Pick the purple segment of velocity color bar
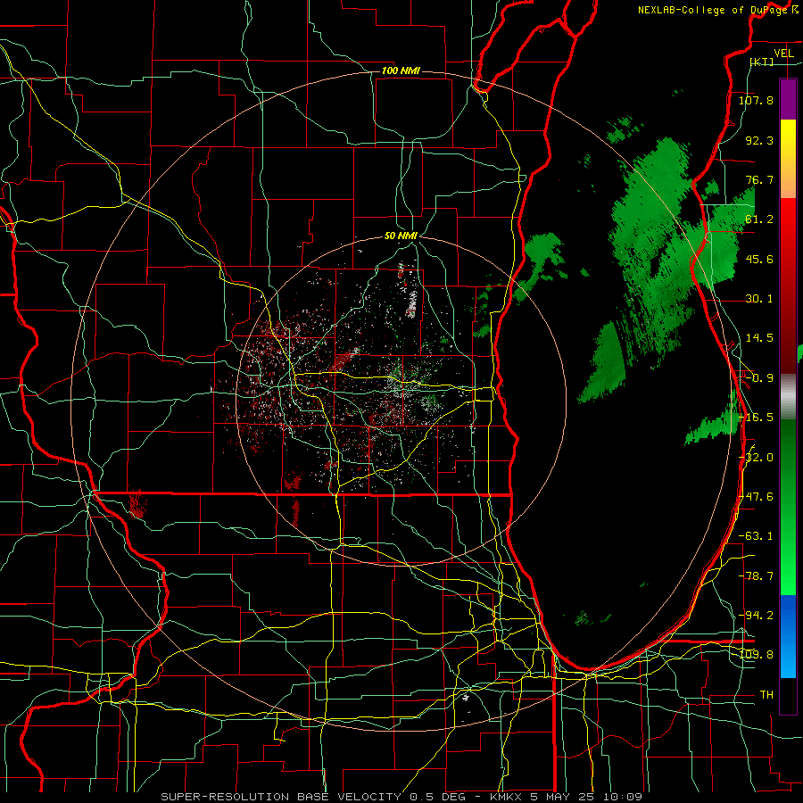The height and width of the screenshot is (803, 803). pyautogui.click(x=788, y=99)
